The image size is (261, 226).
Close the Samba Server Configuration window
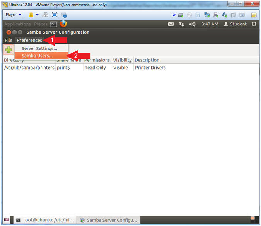tap(9, 32)
